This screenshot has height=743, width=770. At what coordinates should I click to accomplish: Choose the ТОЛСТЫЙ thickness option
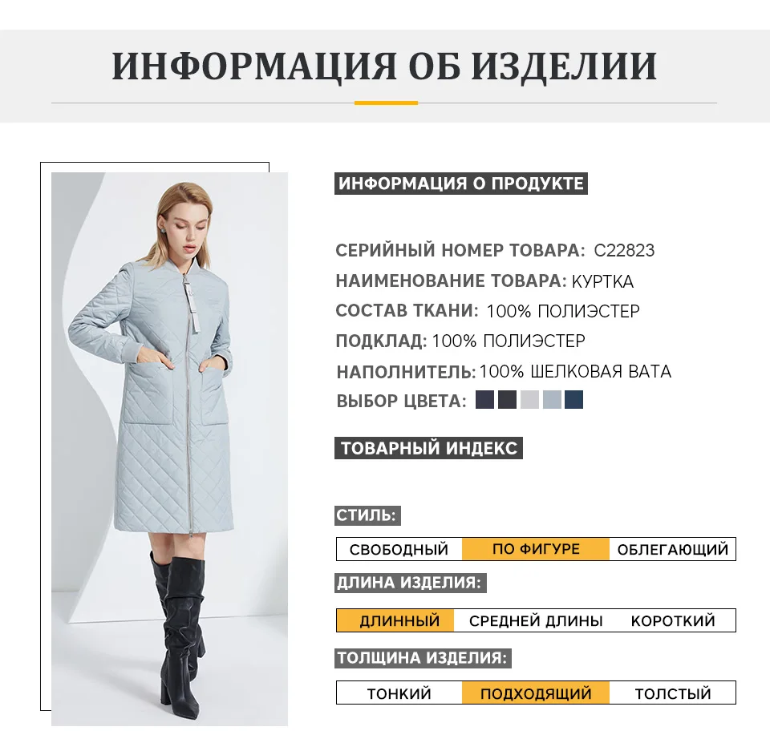click(x=673, y=693)
